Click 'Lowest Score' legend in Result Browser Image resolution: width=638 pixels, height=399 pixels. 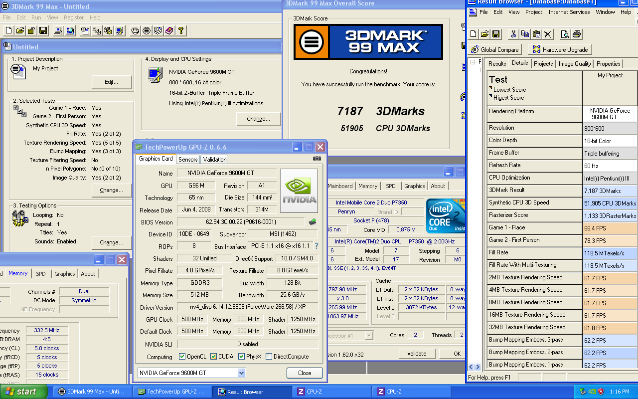(509, 90)
